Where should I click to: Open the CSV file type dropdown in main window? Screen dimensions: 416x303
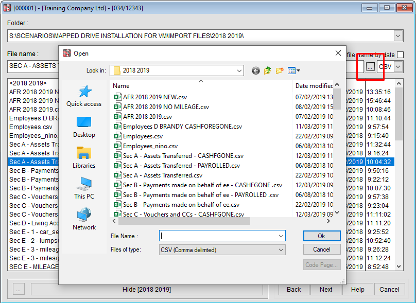(398, 66)
